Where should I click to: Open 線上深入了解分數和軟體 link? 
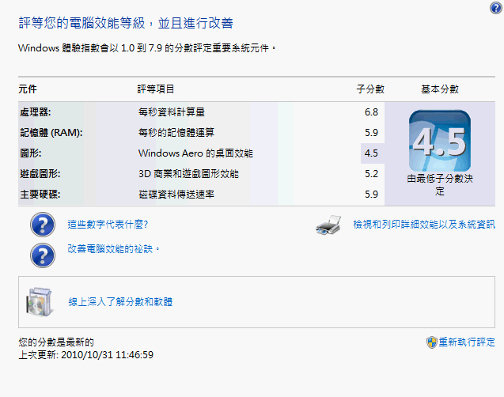pyautogui.click(x=120, y=302)
